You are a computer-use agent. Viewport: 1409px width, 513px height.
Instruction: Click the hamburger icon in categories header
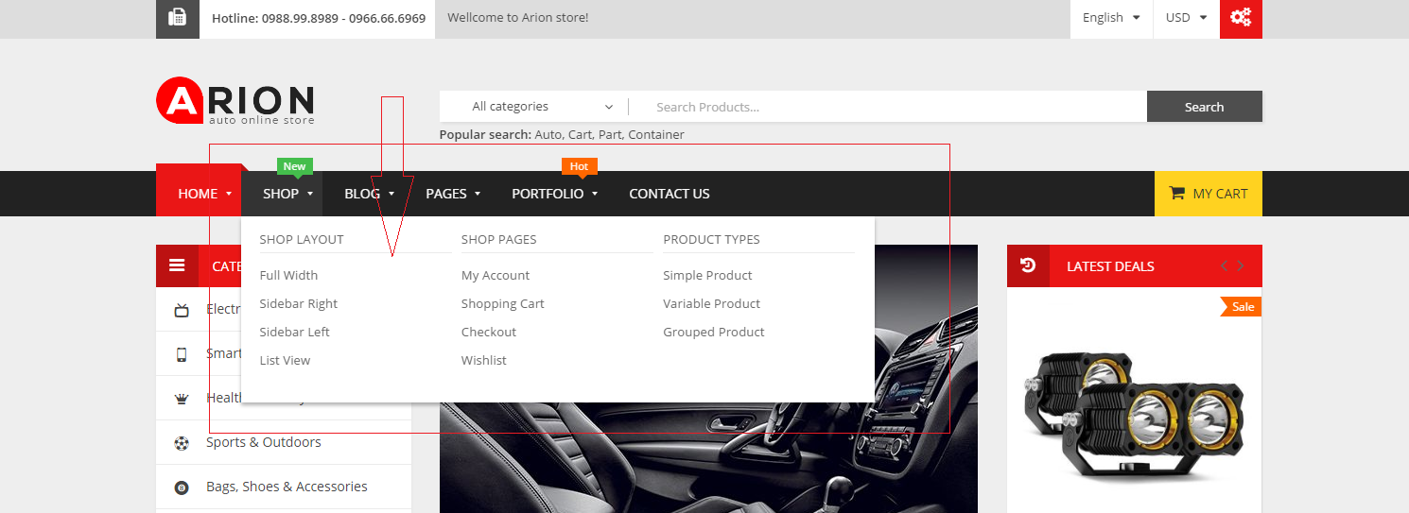coord(177,265)
